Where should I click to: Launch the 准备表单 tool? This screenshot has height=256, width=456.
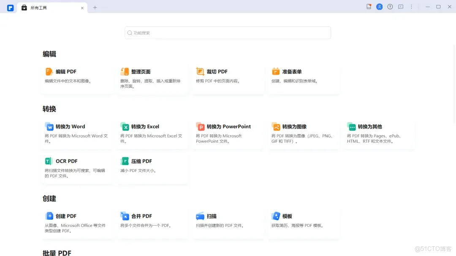292,71
